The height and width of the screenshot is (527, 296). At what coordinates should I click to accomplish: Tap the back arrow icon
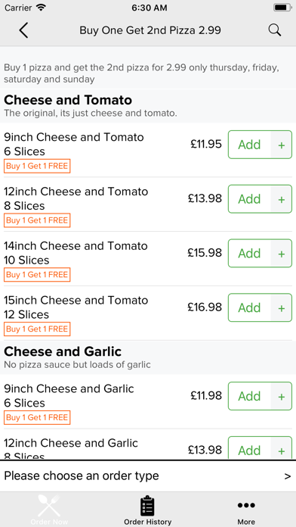click(23, 30)
